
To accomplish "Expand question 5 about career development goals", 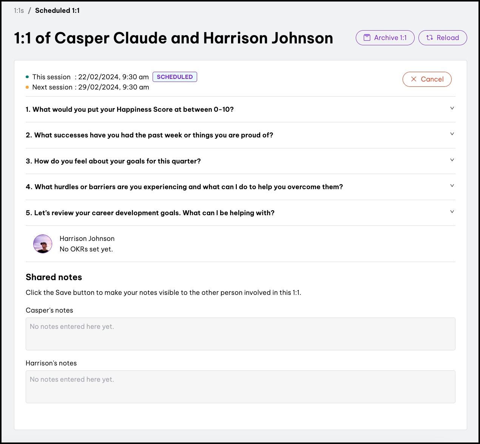I will (452, 212).
